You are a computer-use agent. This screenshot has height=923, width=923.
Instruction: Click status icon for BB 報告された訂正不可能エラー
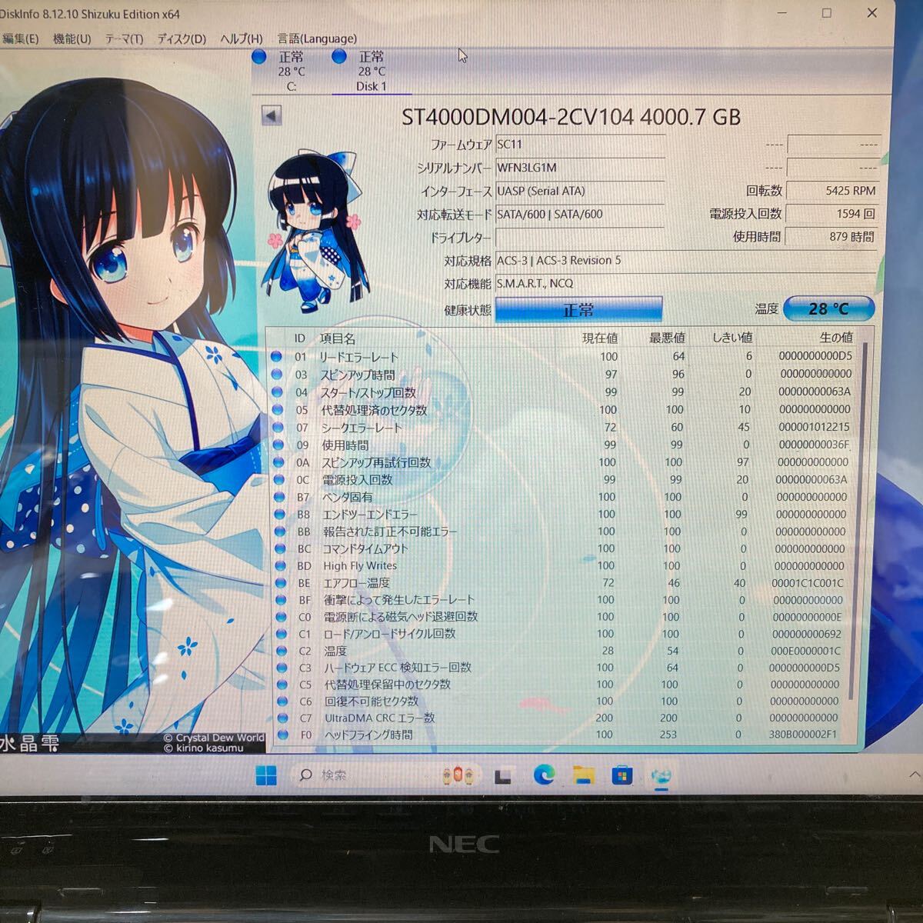click(x=280, y=531)
